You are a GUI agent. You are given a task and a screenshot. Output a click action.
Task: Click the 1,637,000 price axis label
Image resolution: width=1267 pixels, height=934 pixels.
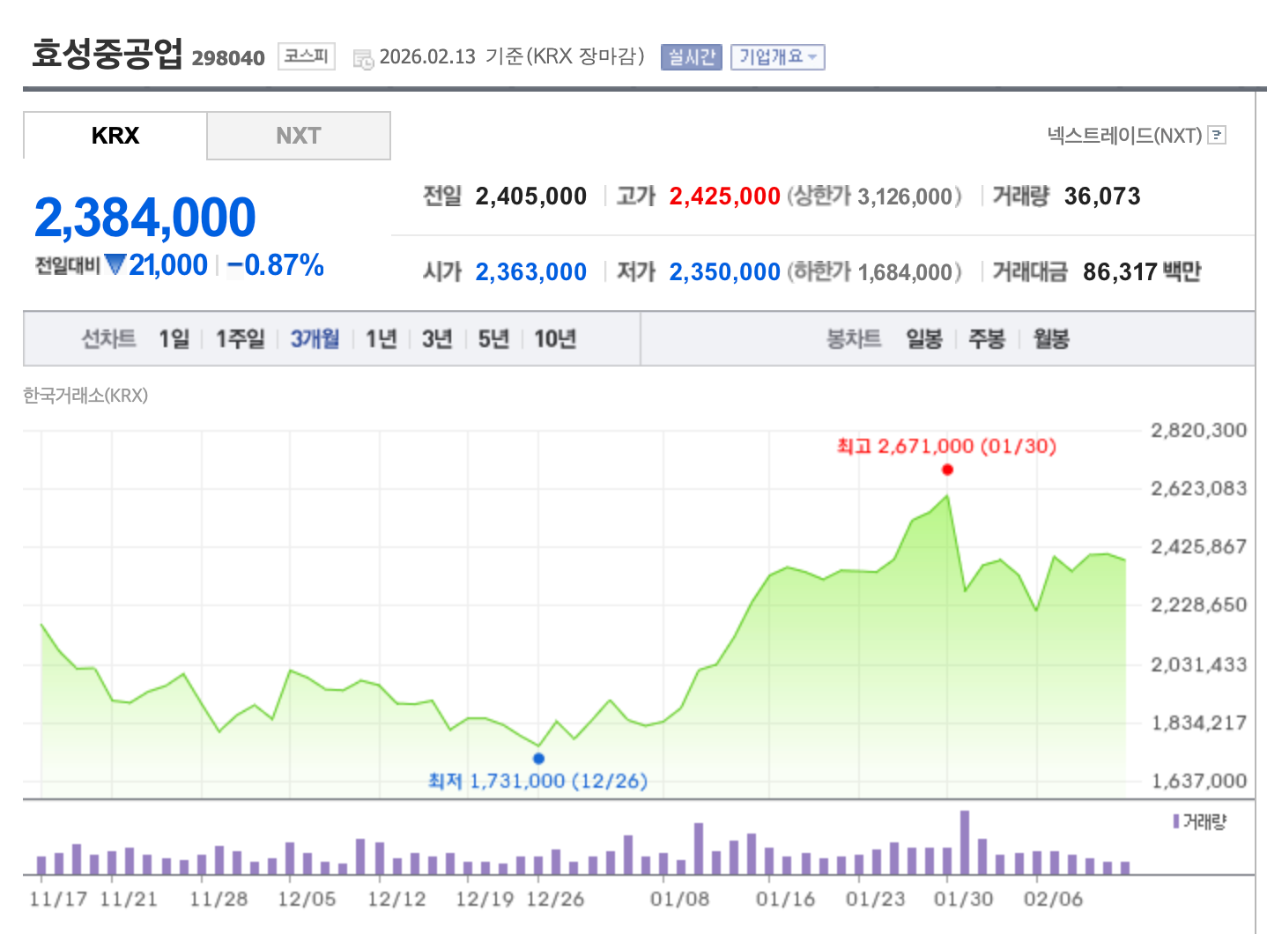[1199, 781]
